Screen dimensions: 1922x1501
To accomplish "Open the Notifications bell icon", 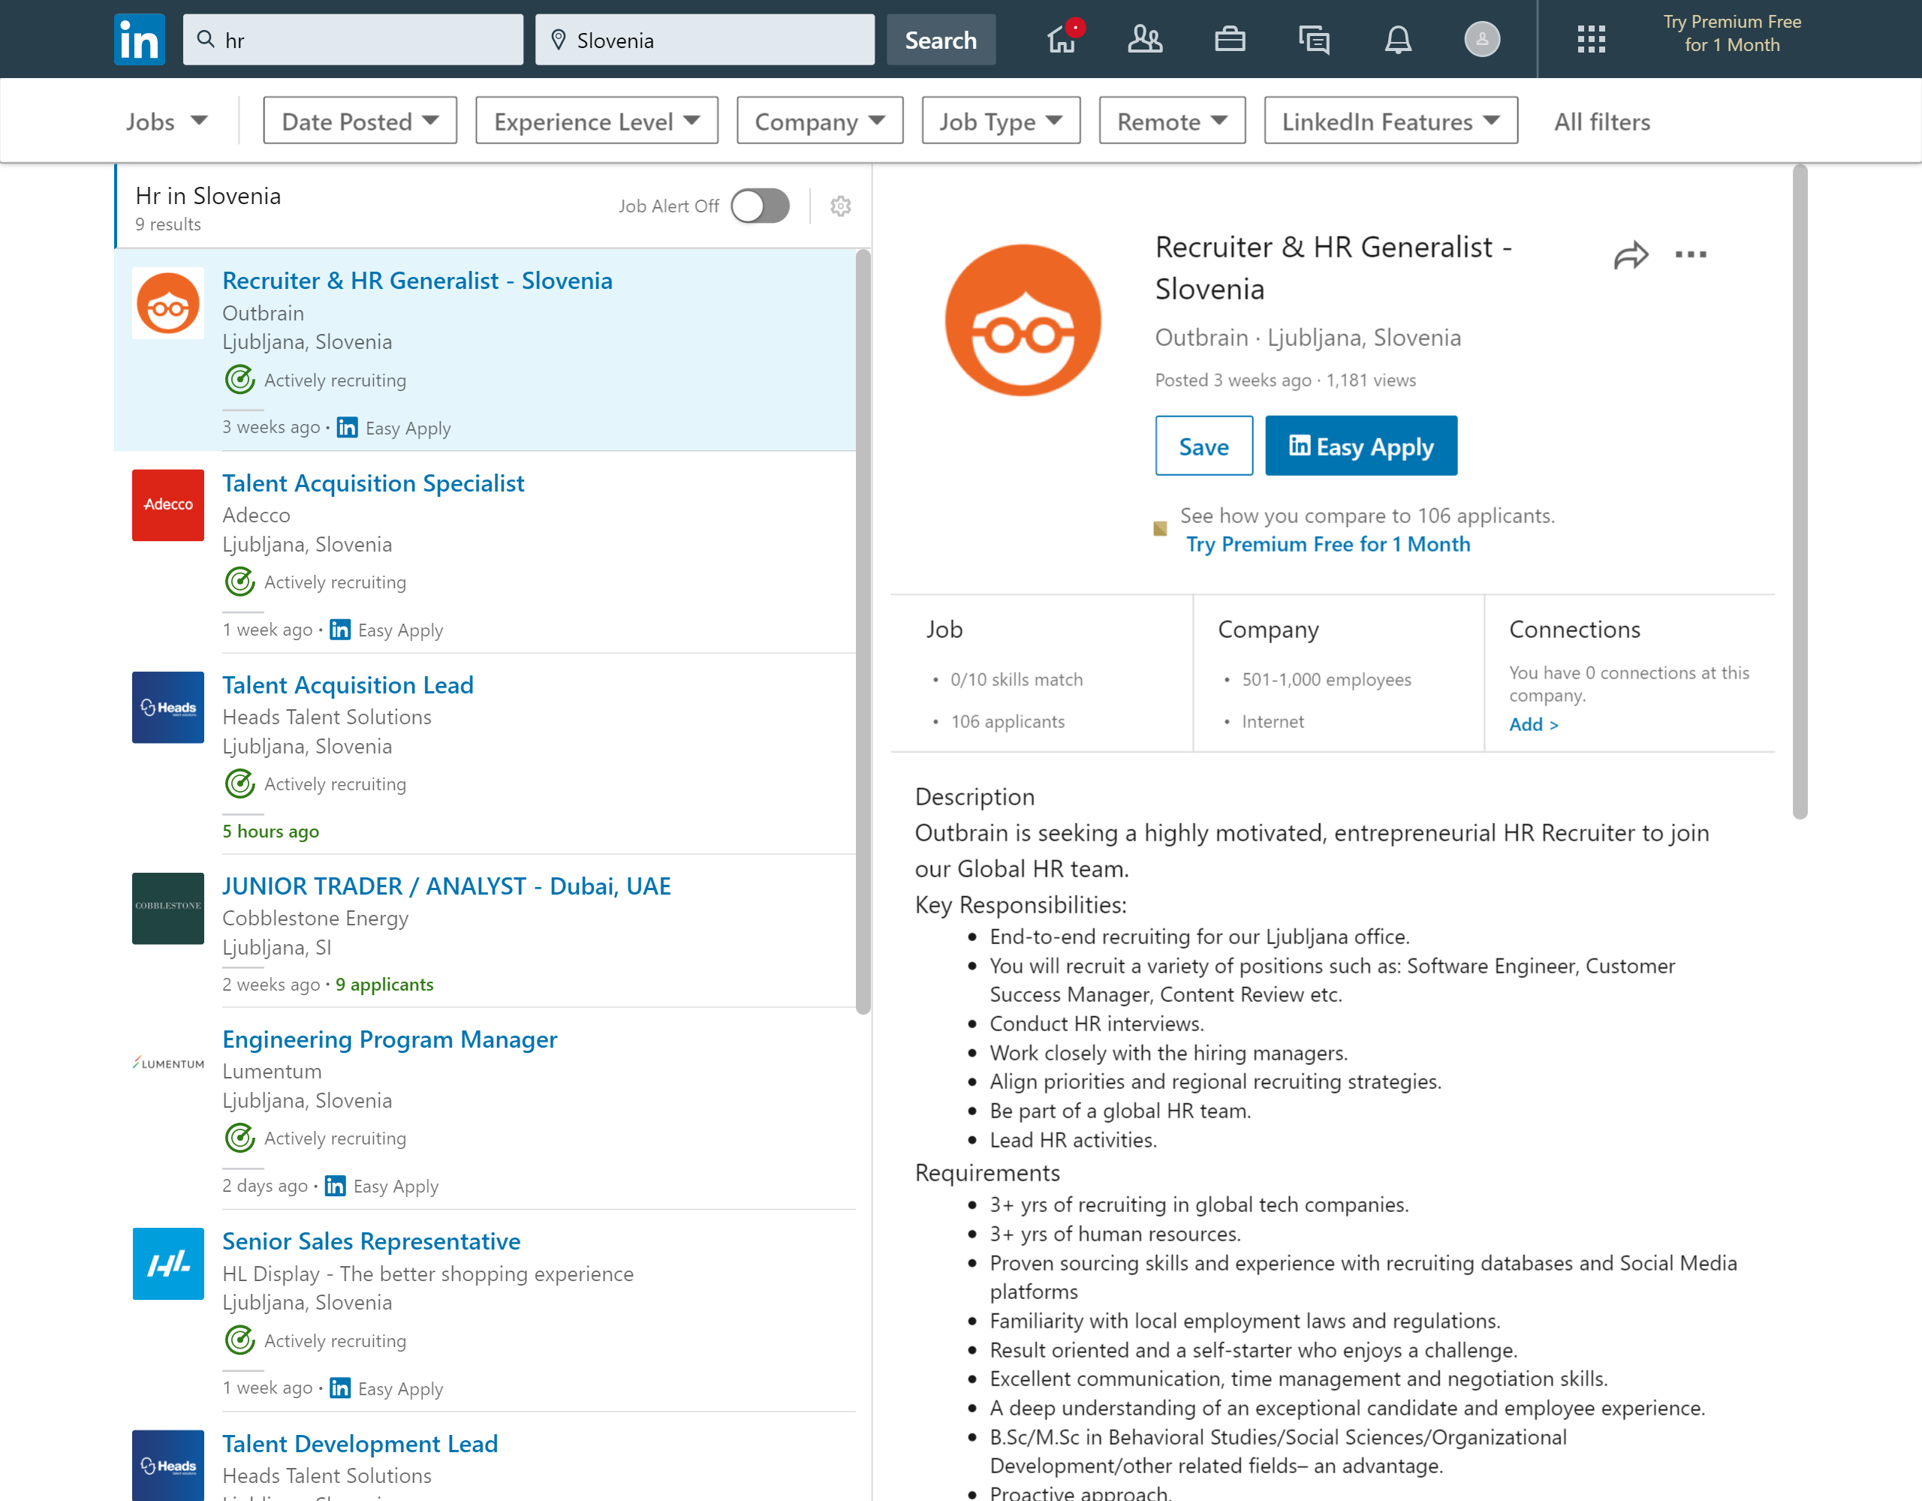I will click(x=1397, y=40).
